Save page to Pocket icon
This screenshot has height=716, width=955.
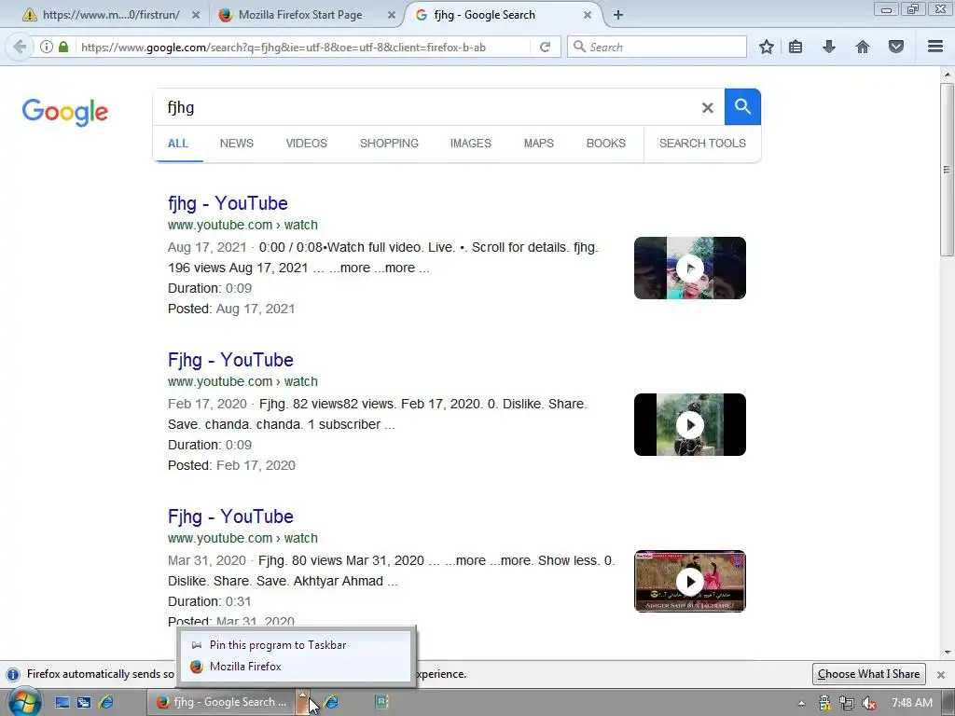896,47
